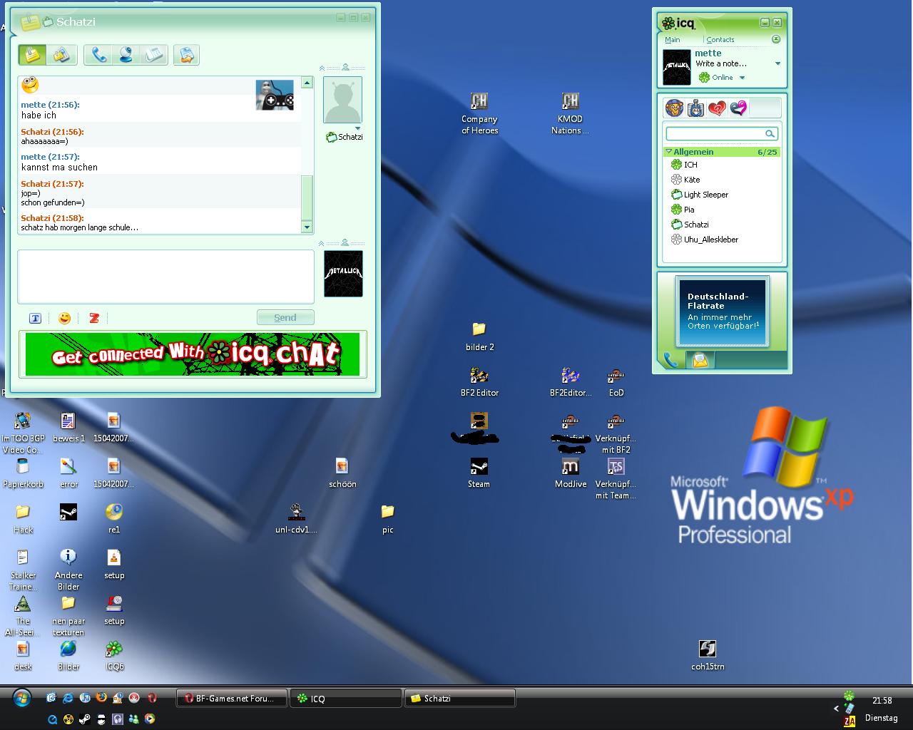The width and height of the screenshot is (913, 730).
Task: Click the text formatting T icon
Action: pos(35,319)
